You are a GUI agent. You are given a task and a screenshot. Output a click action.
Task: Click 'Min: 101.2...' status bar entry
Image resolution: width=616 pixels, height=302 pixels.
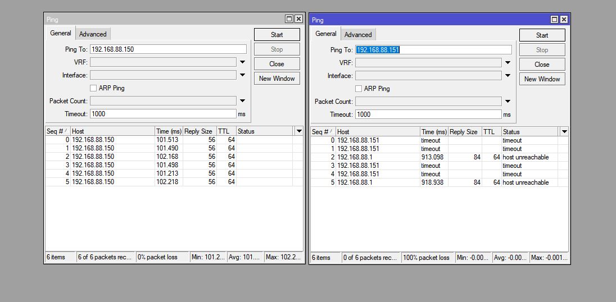coord(208,257)
